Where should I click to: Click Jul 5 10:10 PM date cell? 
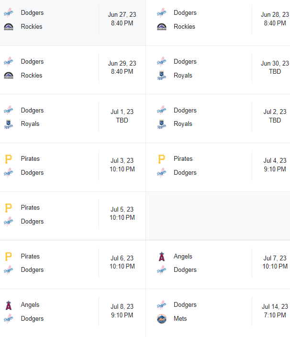[122, 213]
